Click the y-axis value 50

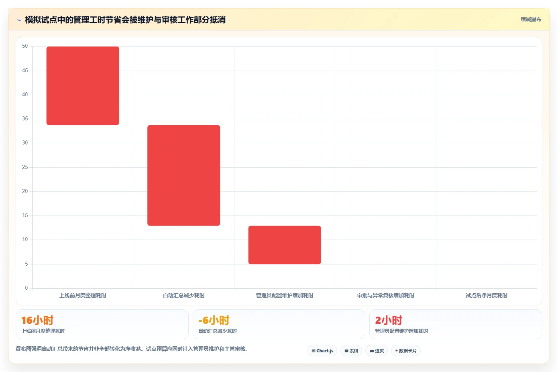[x=25, y=46]
